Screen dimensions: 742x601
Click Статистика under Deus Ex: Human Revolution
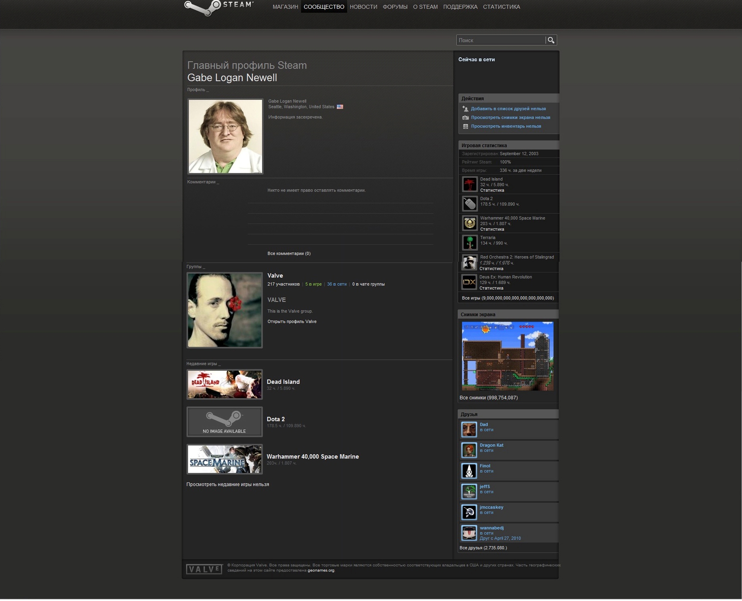491,288
